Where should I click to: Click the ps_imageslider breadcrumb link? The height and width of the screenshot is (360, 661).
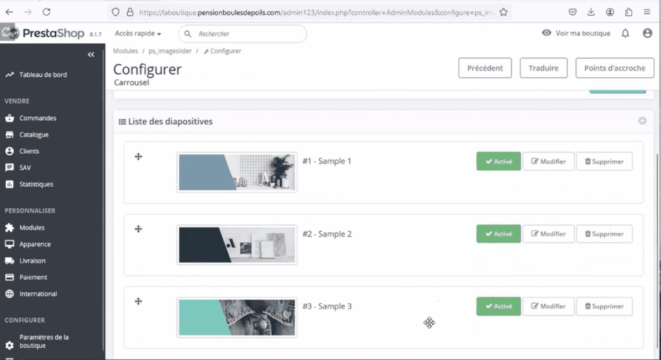(170, 50)
